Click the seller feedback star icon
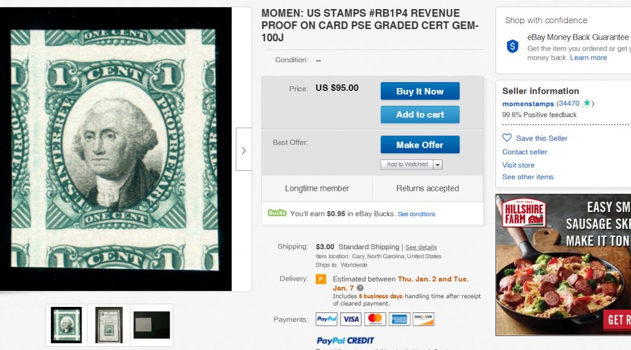The width and height of the screenshot is (631, 350). (x=587, y=104)
